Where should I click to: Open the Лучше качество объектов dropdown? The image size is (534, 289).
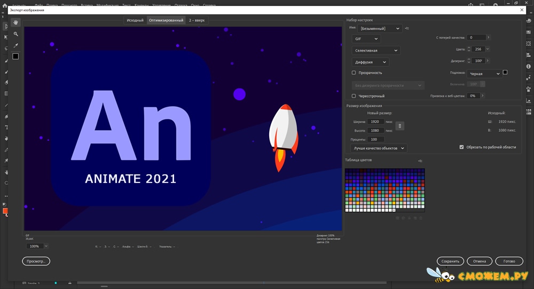pyautogui.click(x=379, y=148)
